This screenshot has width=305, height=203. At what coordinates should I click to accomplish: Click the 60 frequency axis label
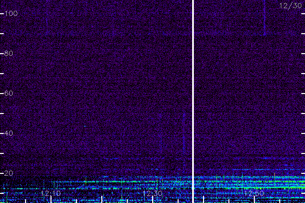click(8, 93)
